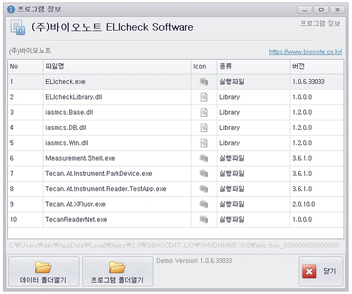The width and height of the screenshot is (352, 294).
Task: Click version 1.2.0.0 in iasmcs.DB.dll row
Action: [302, 128]
